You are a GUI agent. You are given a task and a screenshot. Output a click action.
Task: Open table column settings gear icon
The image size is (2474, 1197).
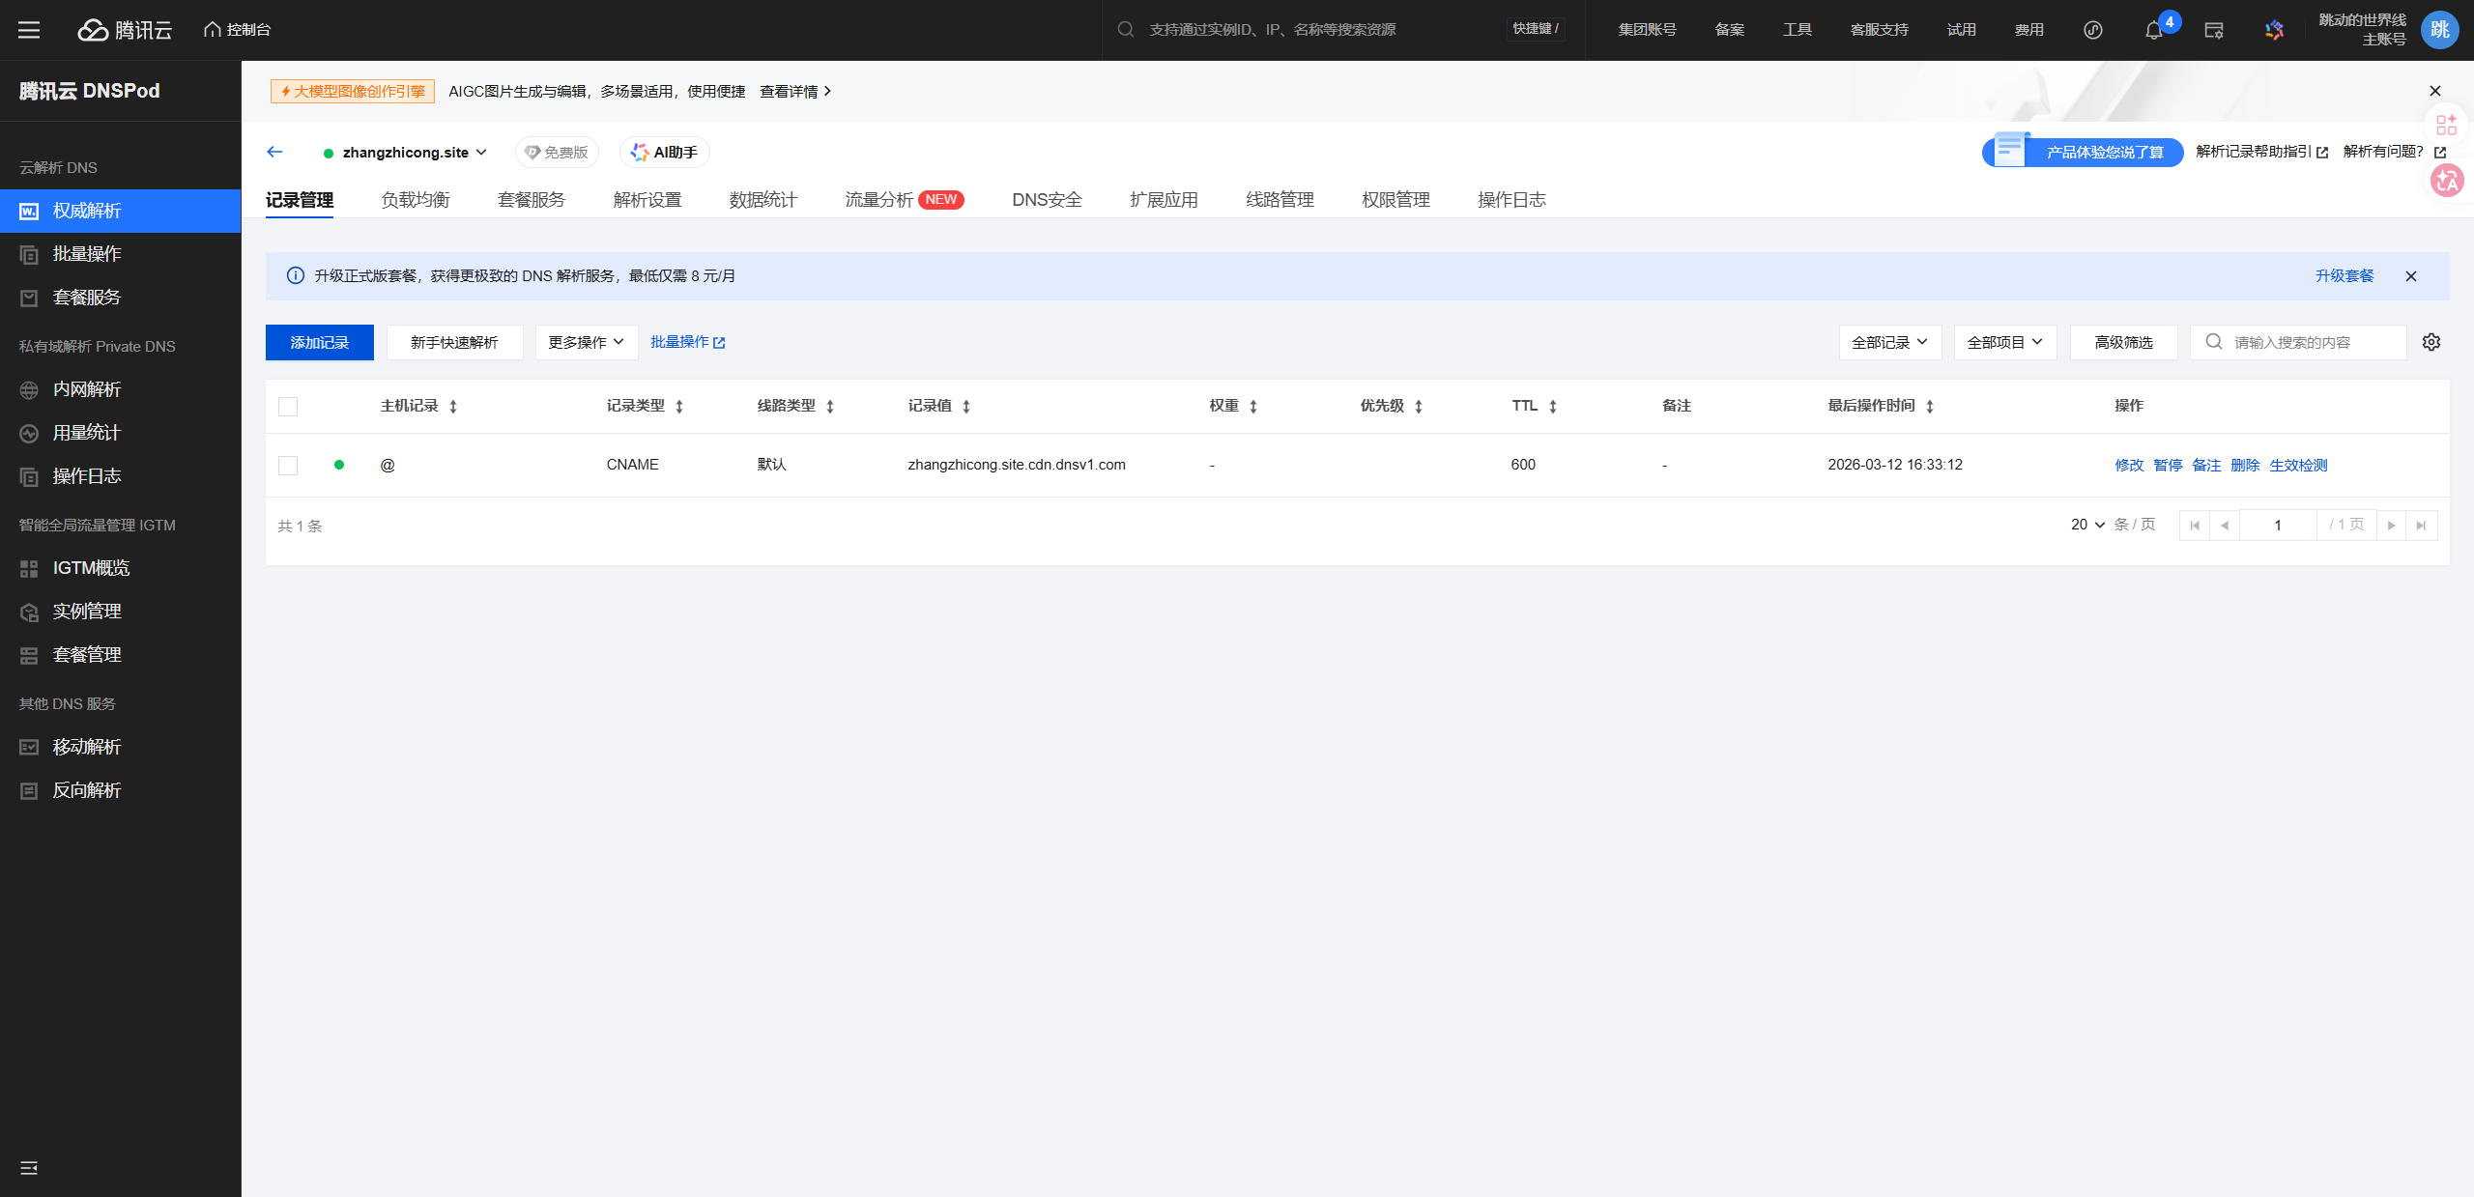point(2431,342)
